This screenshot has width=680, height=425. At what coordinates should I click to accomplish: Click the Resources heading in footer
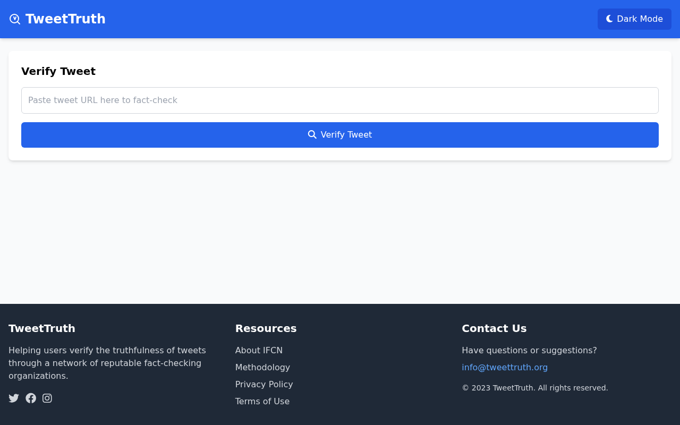click(266, 328)
